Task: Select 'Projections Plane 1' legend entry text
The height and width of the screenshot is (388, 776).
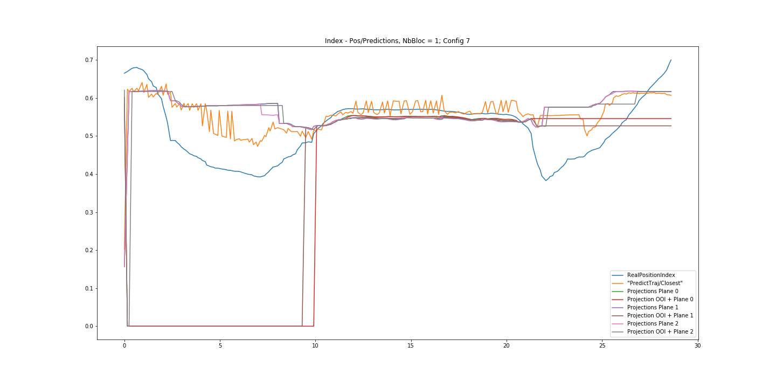Action: point(653,307)
